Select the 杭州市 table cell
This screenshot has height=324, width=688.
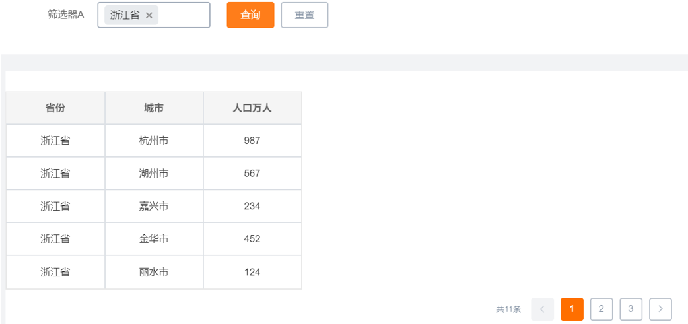click(x=154, y=141)
